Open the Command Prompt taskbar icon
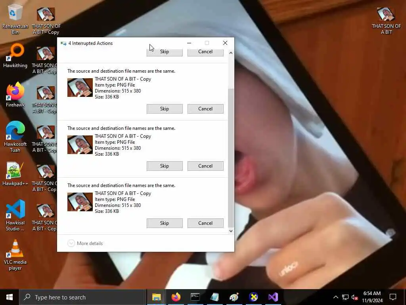Screen dimensions: 406x305 [195, 297]
